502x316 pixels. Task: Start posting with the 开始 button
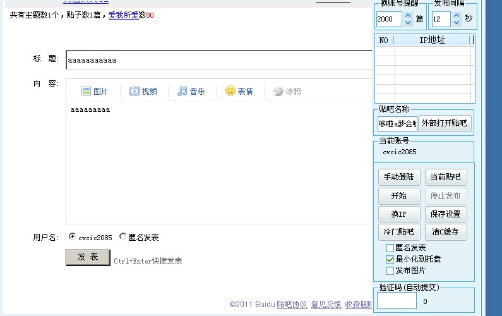pyautogui.click(x=399, y=196)
